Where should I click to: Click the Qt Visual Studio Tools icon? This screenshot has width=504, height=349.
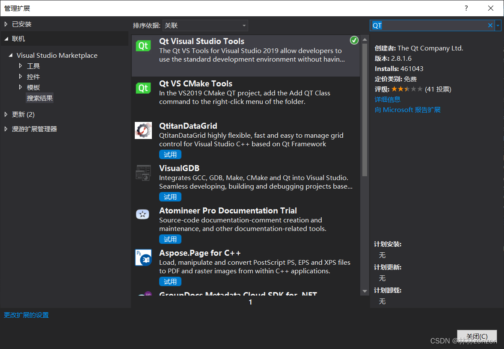(143, 46)
